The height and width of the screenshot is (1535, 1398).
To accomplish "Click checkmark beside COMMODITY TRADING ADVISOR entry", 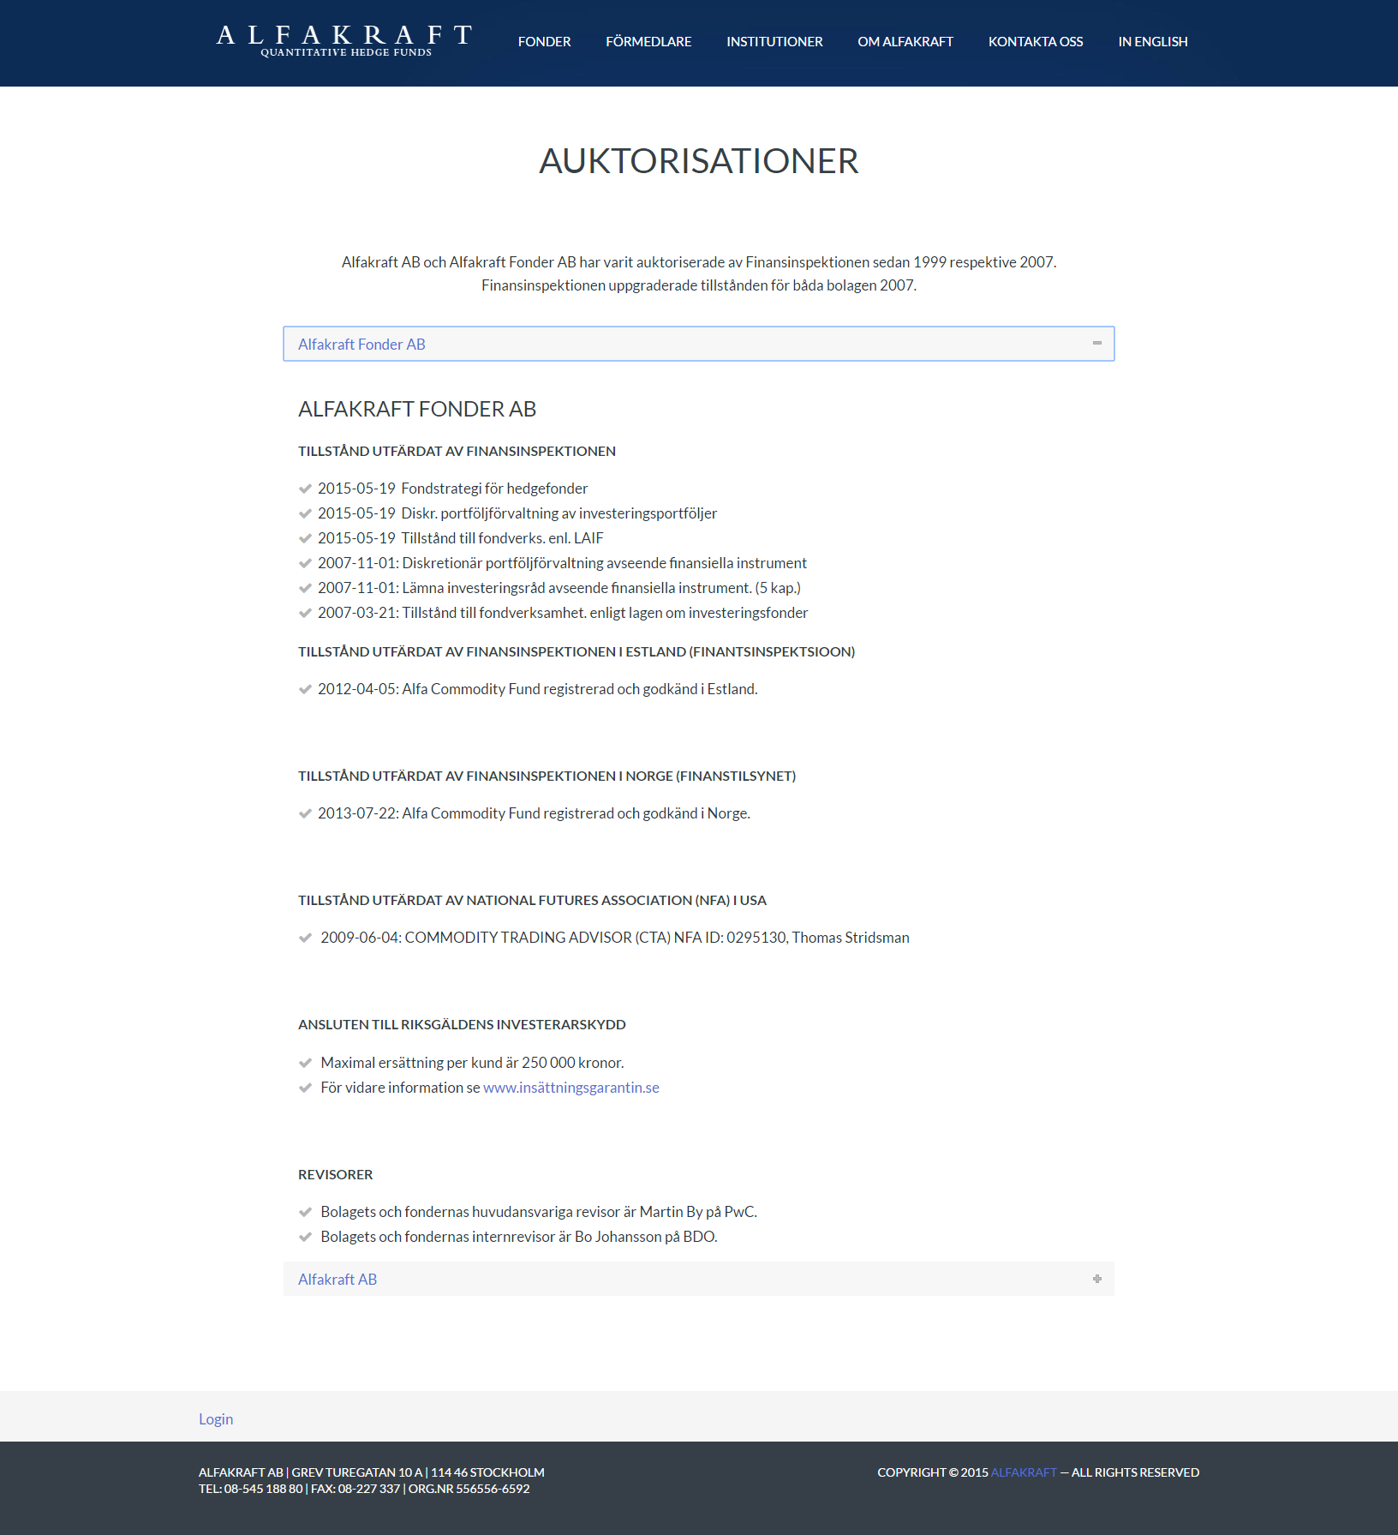I will tap(305, 938).
